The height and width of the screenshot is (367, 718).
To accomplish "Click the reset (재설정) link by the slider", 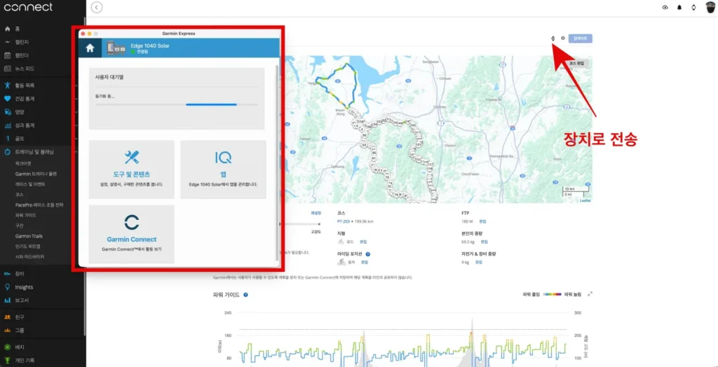I will [316, 213].
